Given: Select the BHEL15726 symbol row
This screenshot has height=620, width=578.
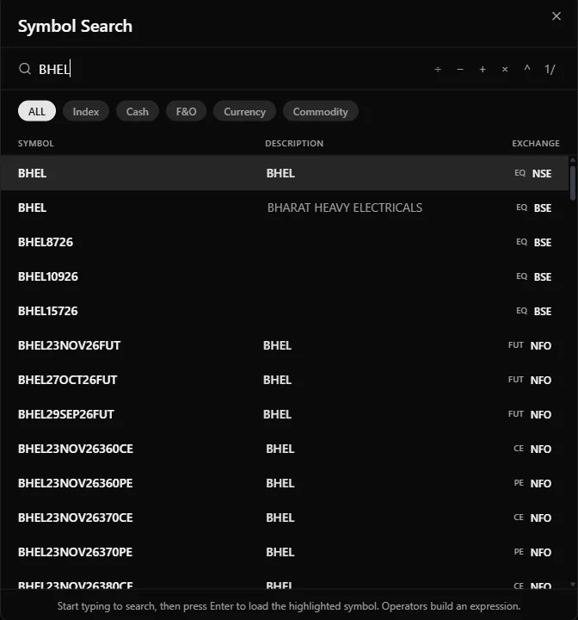Looking at the screenshot, I should coord(285,311).
